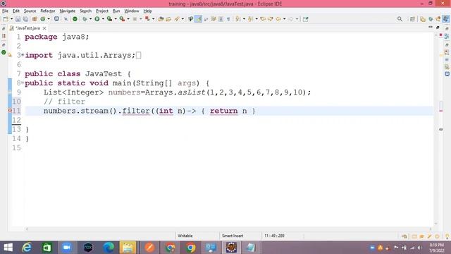Expand the Back navigation history dropdown
The height and width of the screenshot is (254, 451).
coord(284,19)
